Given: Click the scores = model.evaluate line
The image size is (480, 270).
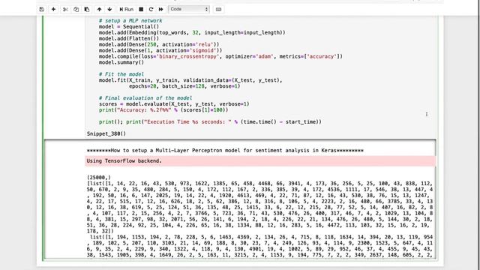Looking at the screenshot, I should tap(174, 104).
